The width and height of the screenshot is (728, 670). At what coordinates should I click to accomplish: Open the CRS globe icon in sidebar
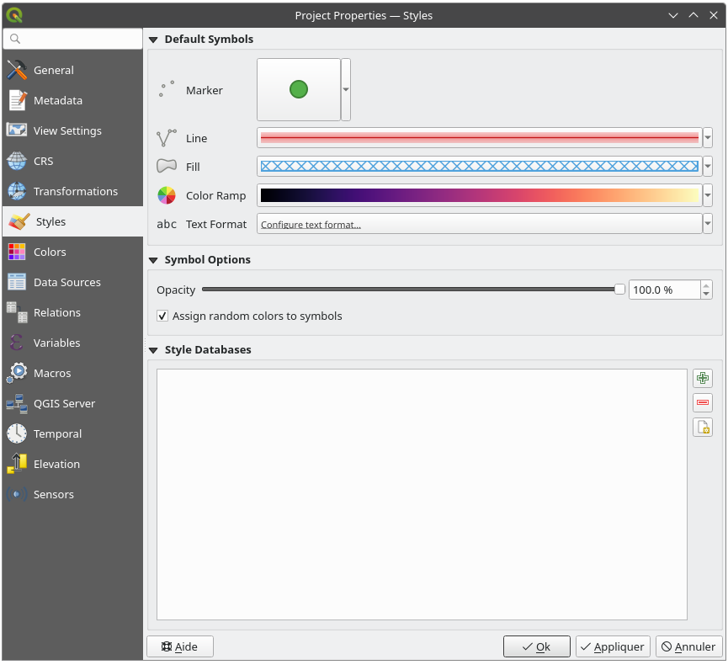pyautogui.click(x=17, y=162)
